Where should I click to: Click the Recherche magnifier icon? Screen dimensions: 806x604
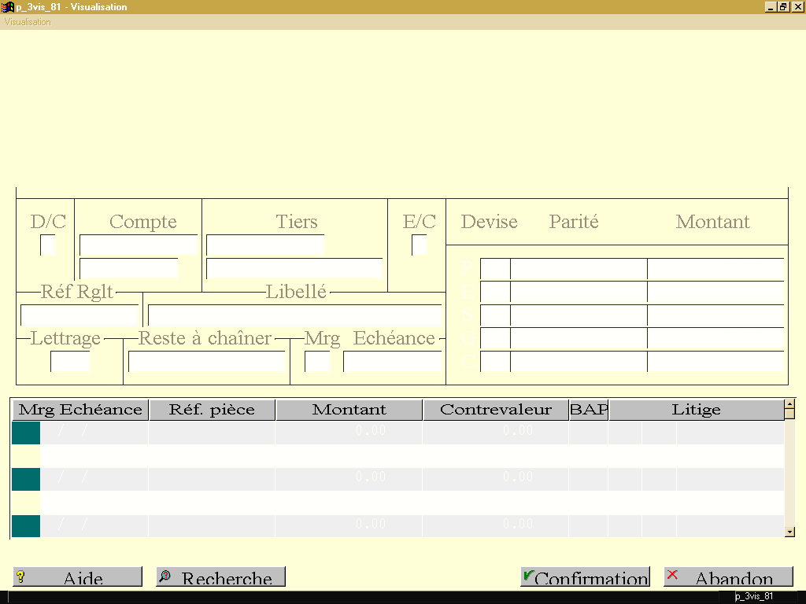165,576
